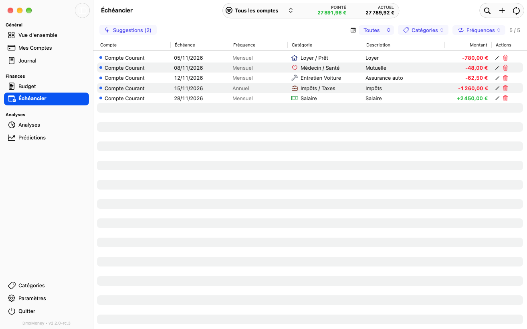
Task: Delete the Salaire entry with trash icon
Action: 505,98
